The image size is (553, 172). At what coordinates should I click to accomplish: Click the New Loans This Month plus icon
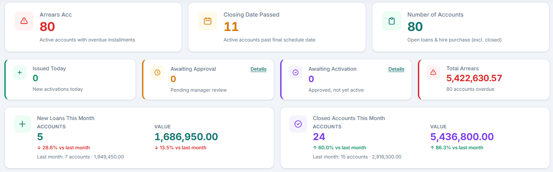(x=22, y=124)
